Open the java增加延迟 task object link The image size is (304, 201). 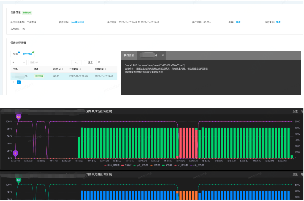[x=77, y=22]
